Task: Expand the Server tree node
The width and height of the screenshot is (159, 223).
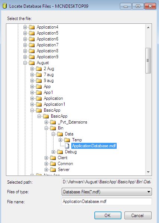Action: (46, 170)
